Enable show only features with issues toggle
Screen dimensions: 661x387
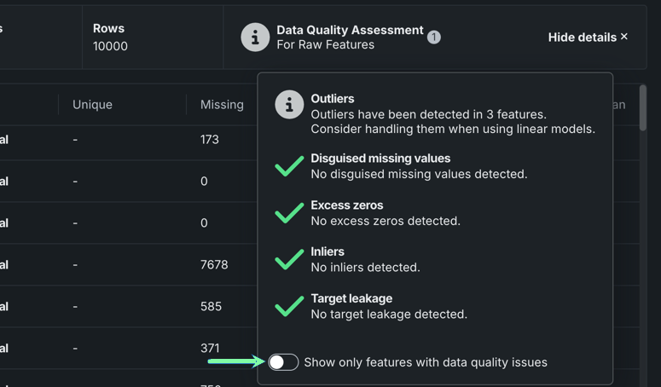point(283,362)
